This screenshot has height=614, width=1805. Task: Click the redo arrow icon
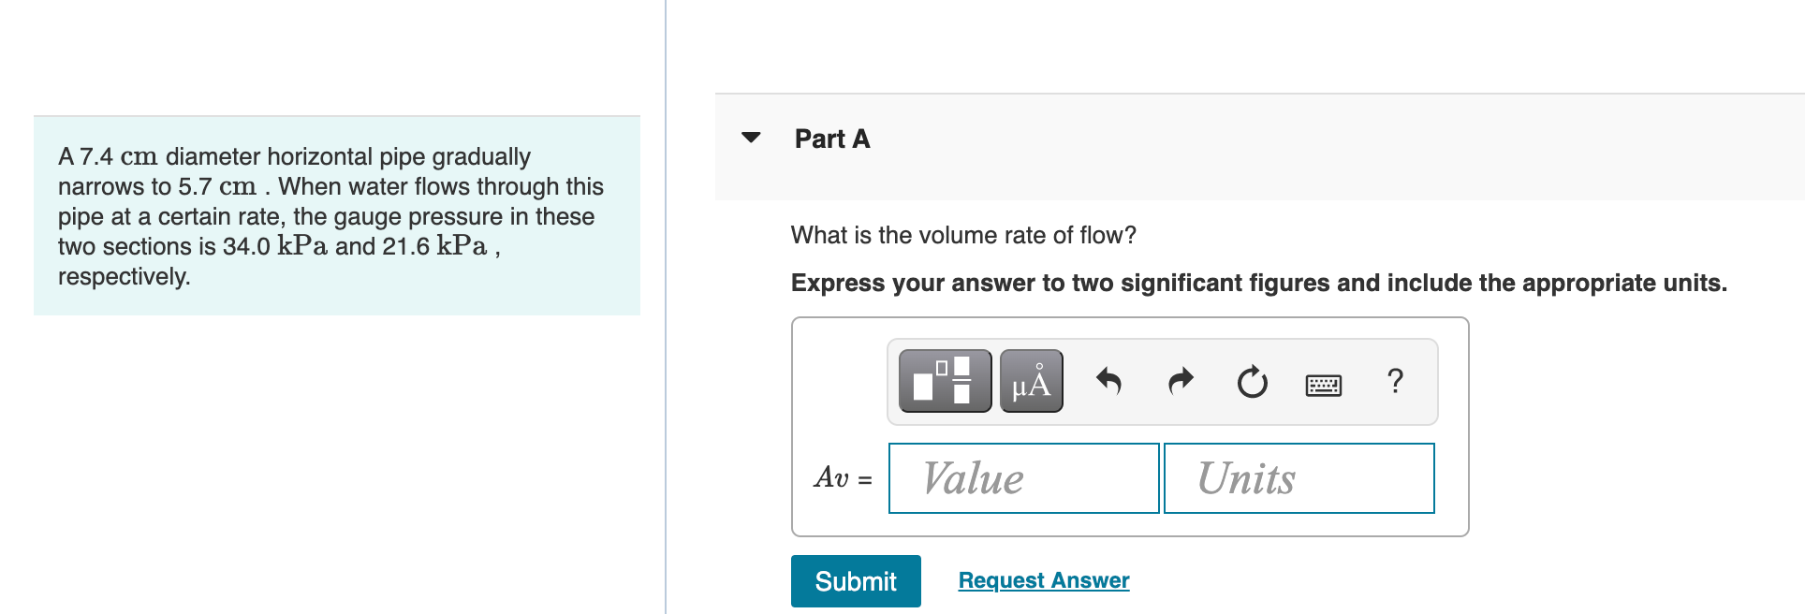pos(1181,381)
